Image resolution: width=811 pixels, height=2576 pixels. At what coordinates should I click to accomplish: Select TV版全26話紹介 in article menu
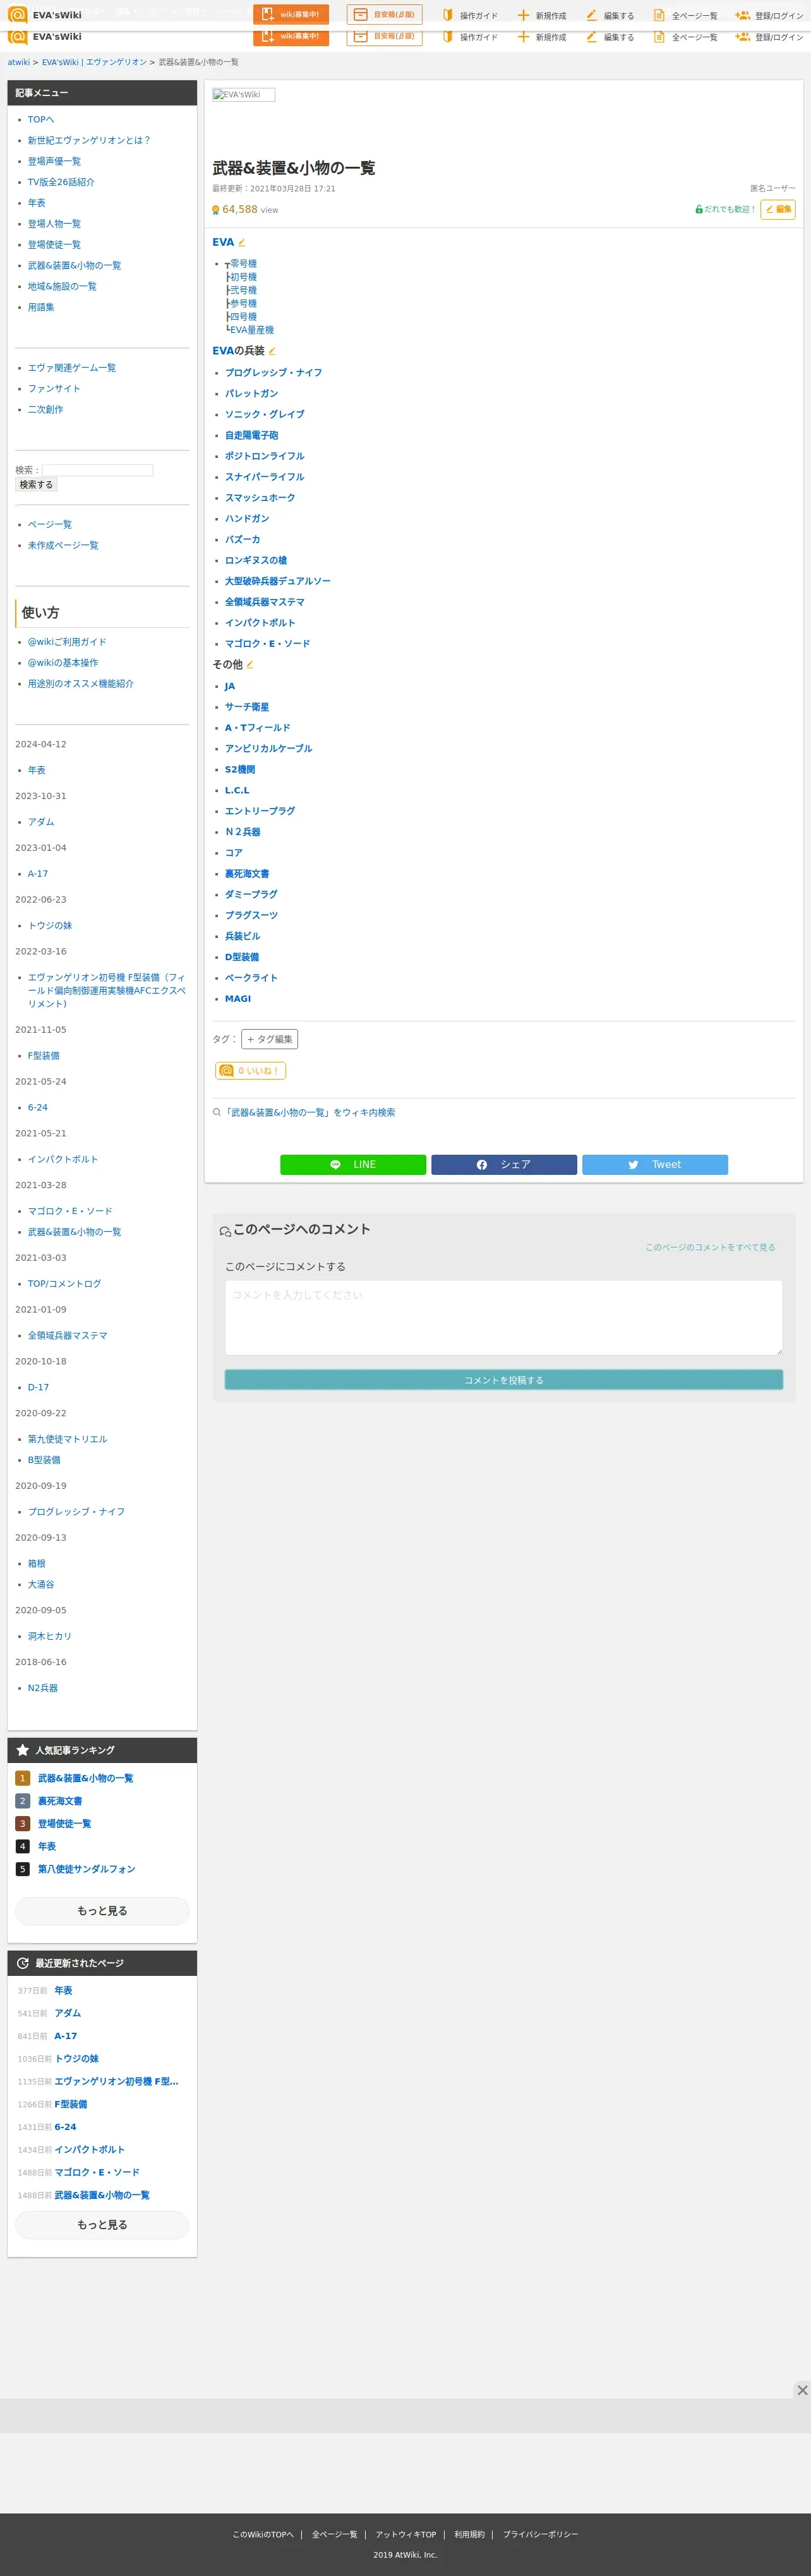pyautogui.click(x=61, y=183)
